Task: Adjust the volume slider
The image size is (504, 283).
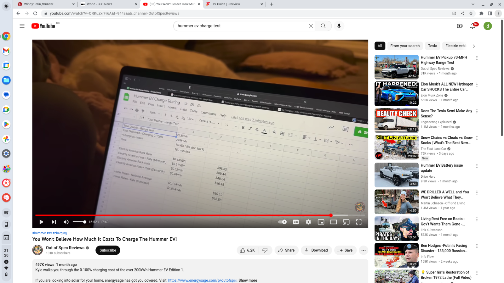Action: (79, 222)
